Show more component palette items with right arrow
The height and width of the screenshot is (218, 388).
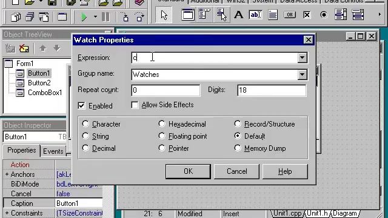pos(380,15)
